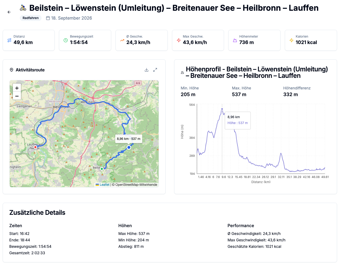Click the 43,6 km/h card value
This screenshot has width=340, height=265.
[195, 42]
